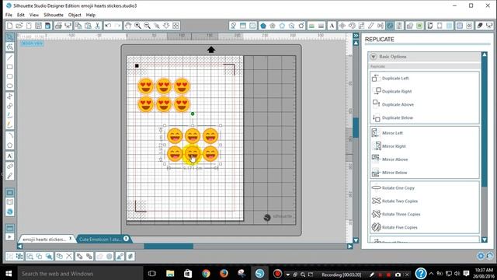Collapse the Basic Options section
The width and height of the screenshot is (497, 280).
point(374,57)
